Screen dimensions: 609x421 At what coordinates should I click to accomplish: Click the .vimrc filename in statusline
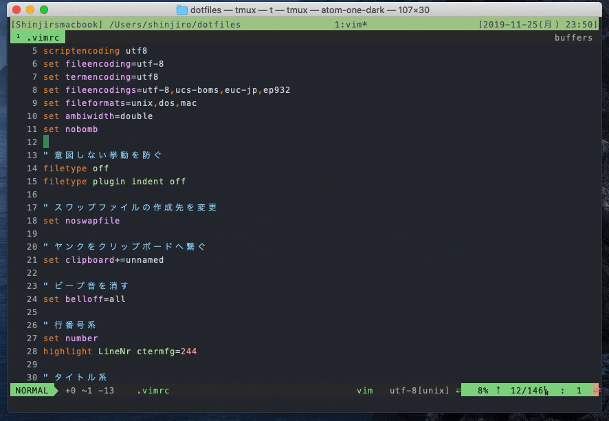tap(153, 390)
